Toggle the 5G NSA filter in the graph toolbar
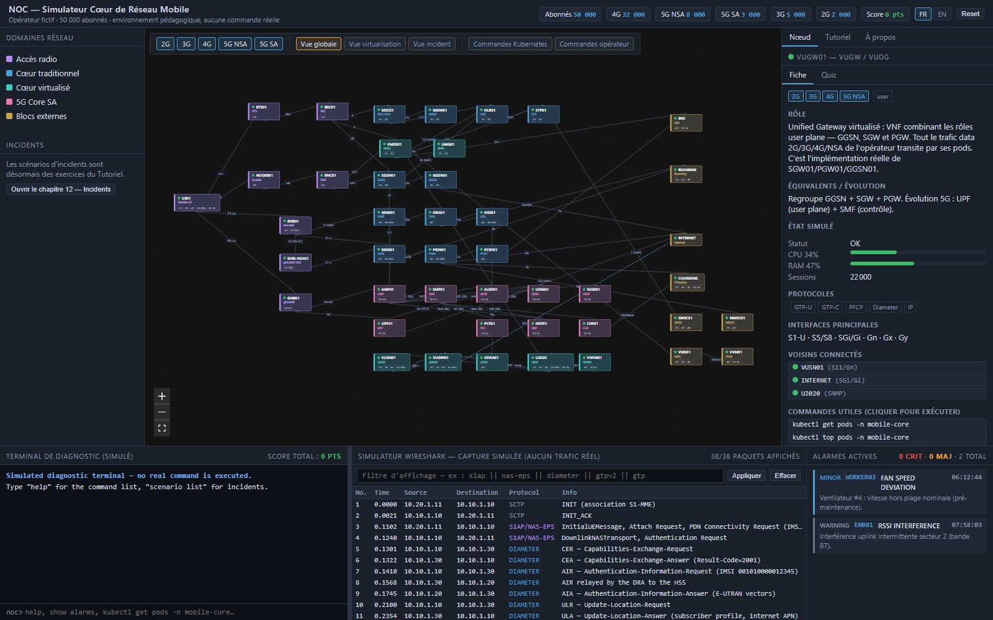Screen dimensions: 993x620 click(x=235, y=44)
